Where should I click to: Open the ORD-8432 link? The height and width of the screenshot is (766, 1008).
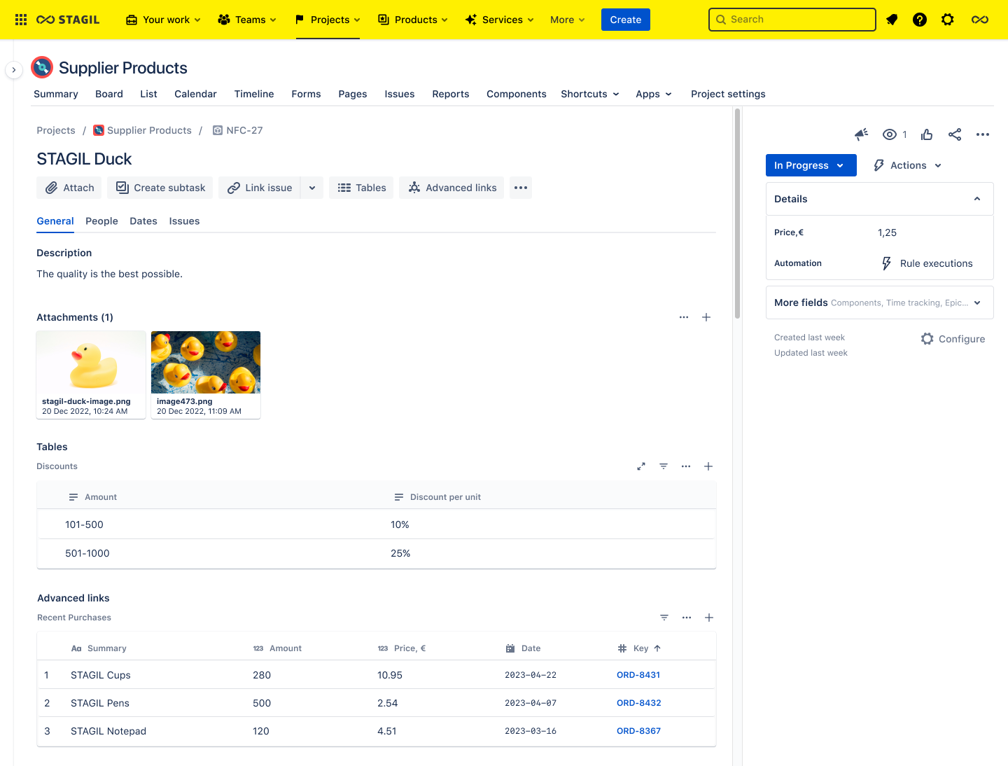(x=638, y=703)
